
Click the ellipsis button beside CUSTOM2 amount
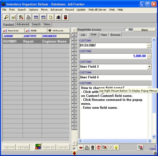tap(149, 56)
